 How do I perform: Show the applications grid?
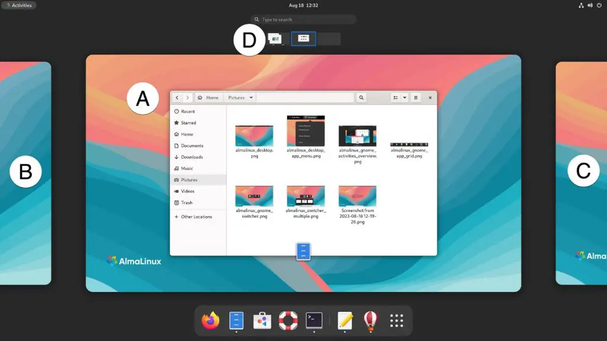(397, 320)
